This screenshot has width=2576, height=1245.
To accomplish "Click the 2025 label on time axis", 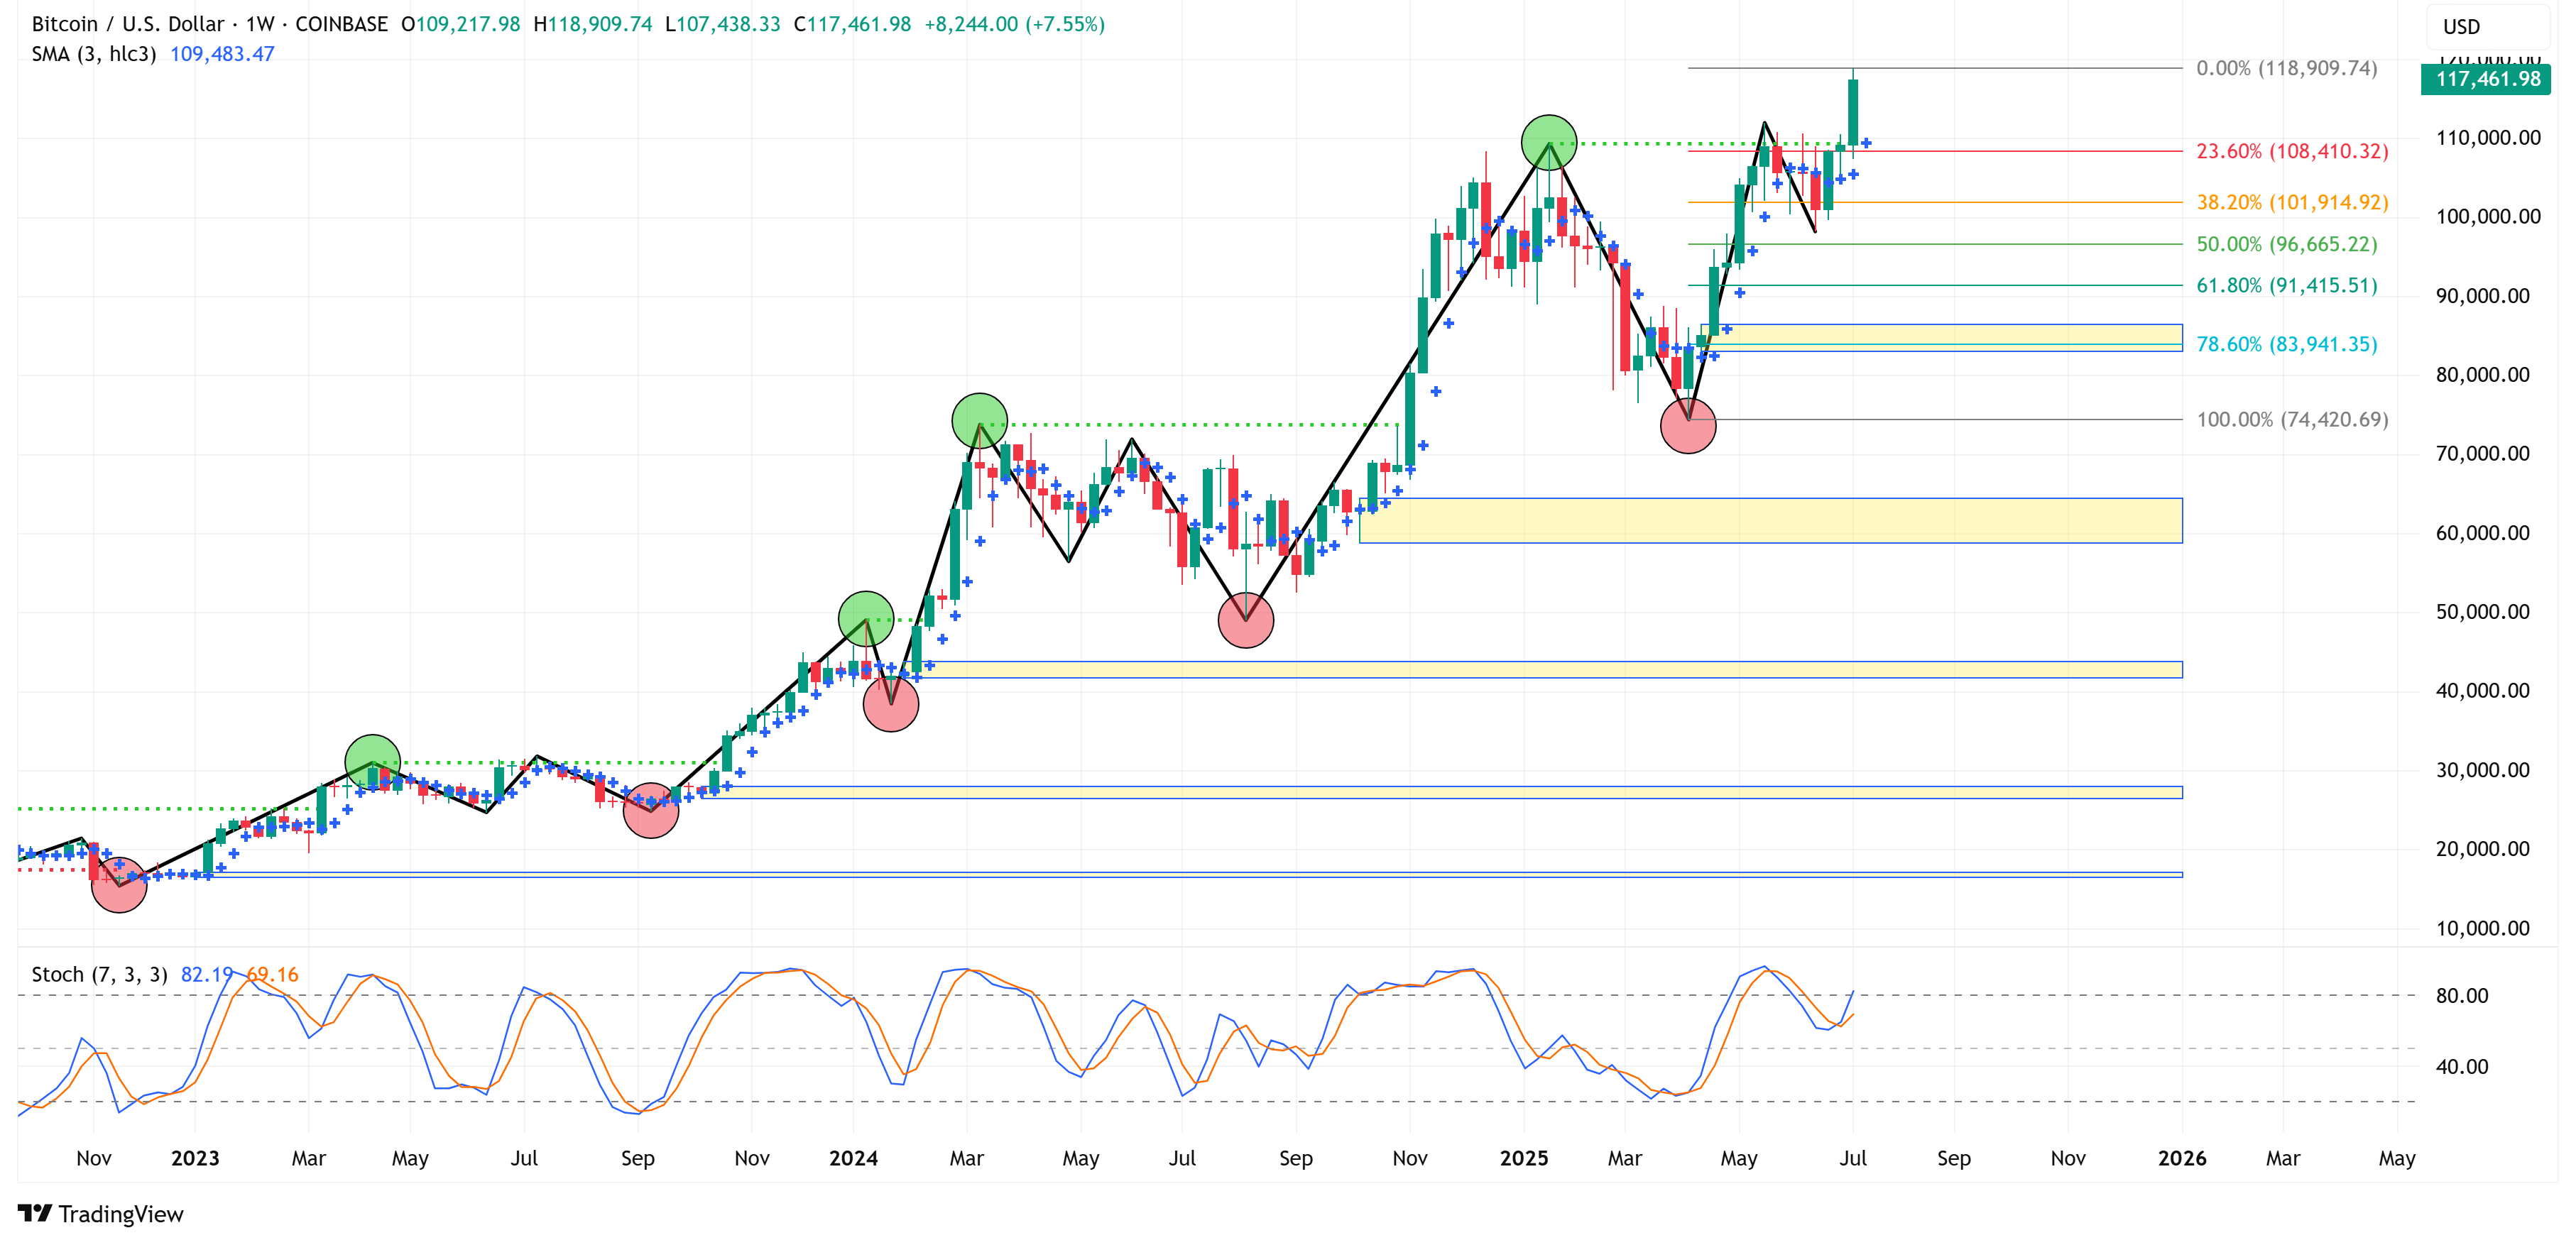I will click(1523, 1158).
